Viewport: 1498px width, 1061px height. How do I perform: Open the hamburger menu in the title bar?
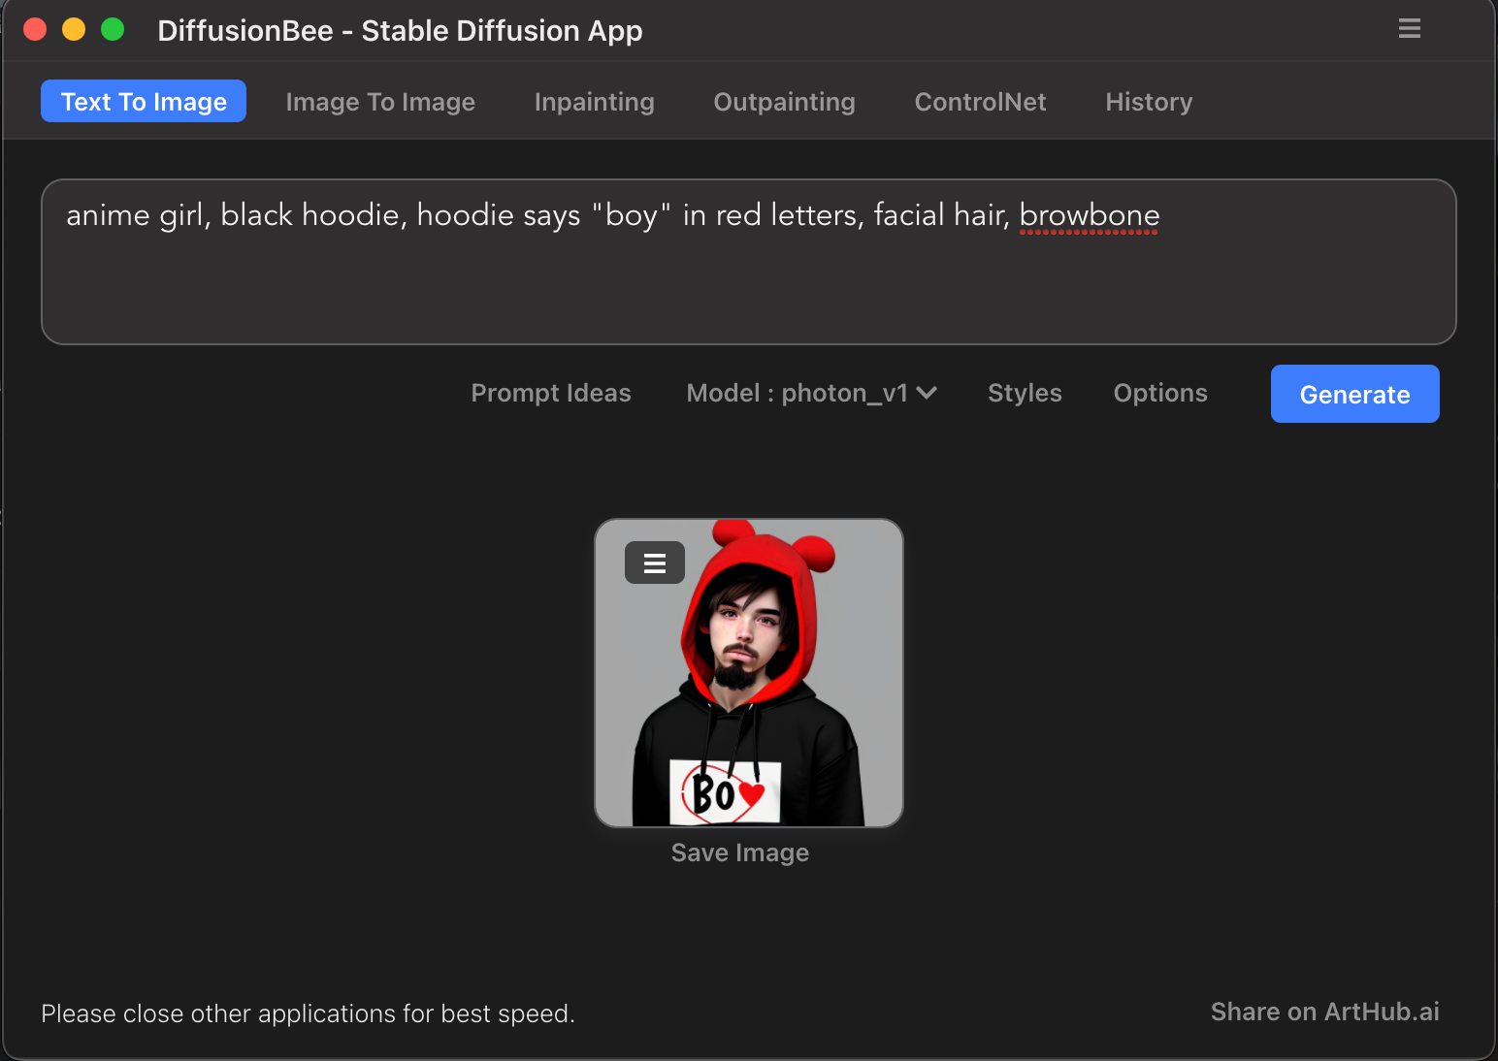[1409, 28]
